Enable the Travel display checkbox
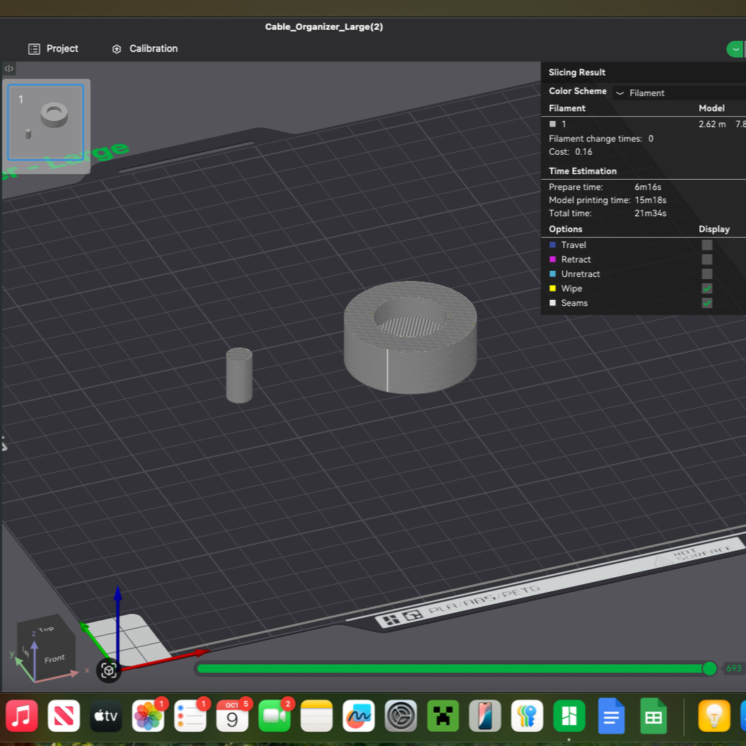Screen dimensions: 746x746 pyautogui.click(x=706, y=245)
